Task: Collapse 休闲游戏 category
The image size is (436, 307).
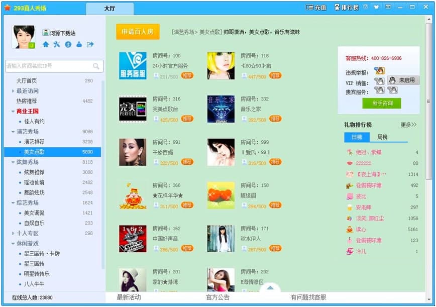Action: [13, 244]
